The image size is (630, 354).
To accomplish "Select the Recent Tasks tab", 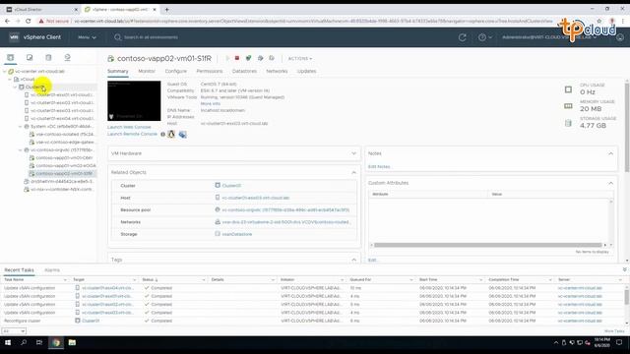I will click(20, 270).
